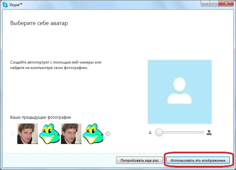Minimize the Skype window
Viewport: 236px width, 170px height.
click(x=206, y=4)
